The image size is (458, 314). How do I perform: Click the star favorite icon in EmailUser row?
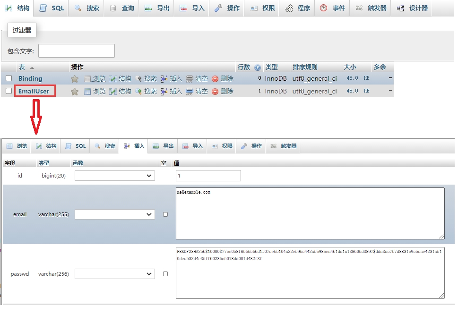click(75, 91)
